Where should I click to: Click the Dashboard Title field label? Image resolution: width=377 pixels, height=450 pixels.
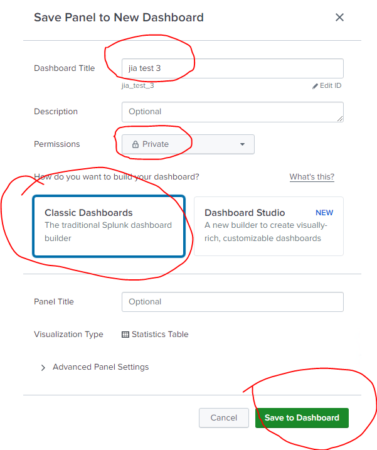click(x=65, y=68)
